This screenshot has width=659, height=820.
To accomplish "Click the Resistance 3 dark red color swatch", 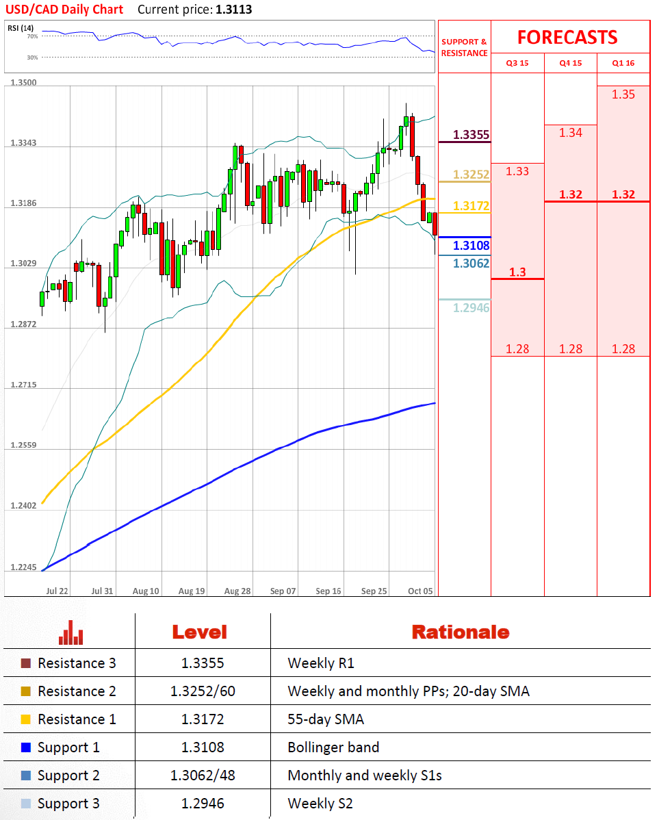I will coord(25,663).
